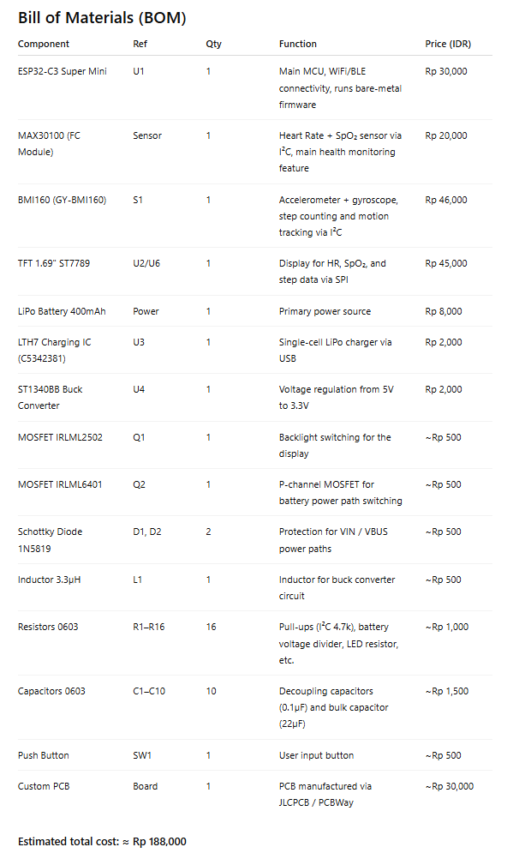Image resolution: width=507 pixels, height=865 pixels.
Task: Select the TFT 1.69" ST7789 row
Action: tap(254, 272)
